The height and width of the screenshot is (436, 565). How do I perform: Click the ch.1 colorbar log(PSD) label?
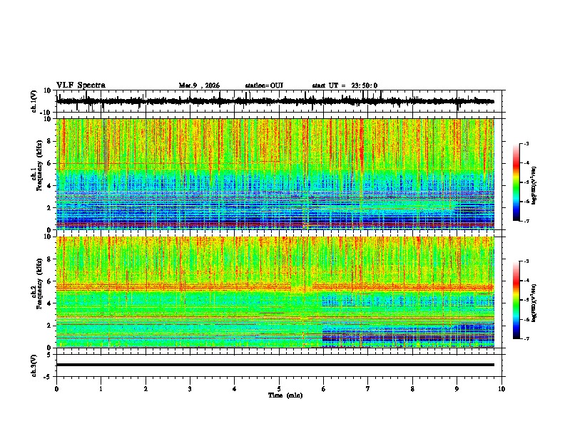click(x=535, y=186)
